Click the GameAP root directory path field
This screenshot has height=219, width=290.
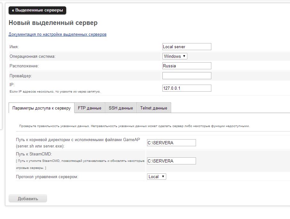pos(171,143)
